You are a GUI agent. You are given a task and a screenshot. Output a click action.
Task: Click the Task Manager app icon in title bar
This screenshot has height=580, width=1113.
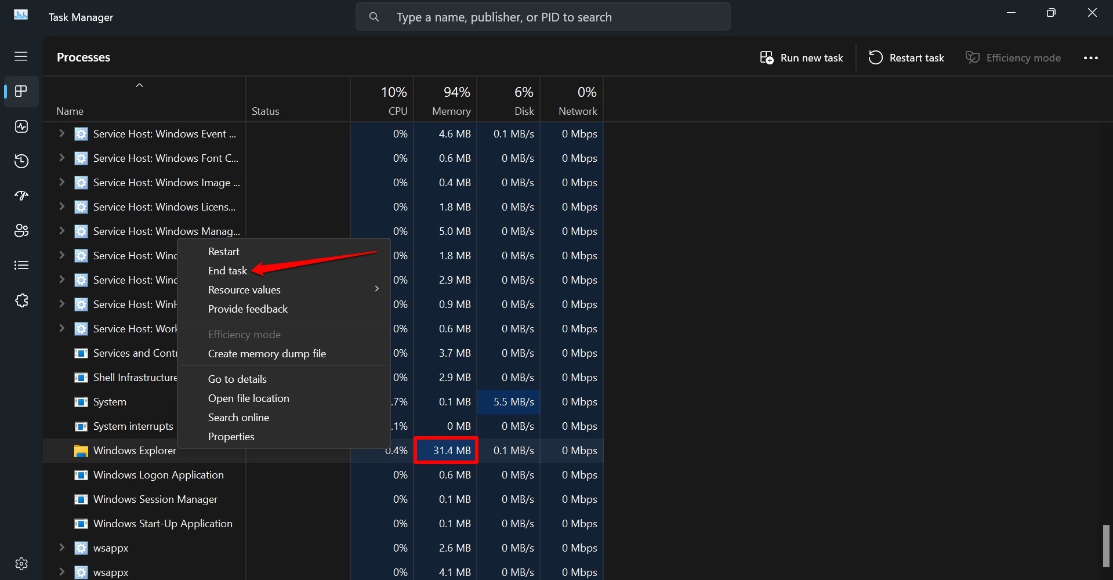pos(21,15)
